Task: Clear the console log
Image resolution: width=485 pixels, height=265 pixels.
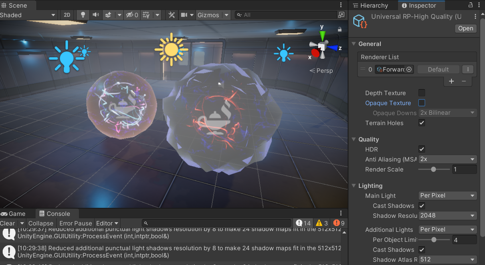Action: pos(8,223)
